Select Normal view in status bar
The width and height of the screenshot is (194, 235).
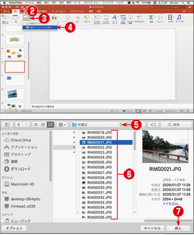(138, 111)
